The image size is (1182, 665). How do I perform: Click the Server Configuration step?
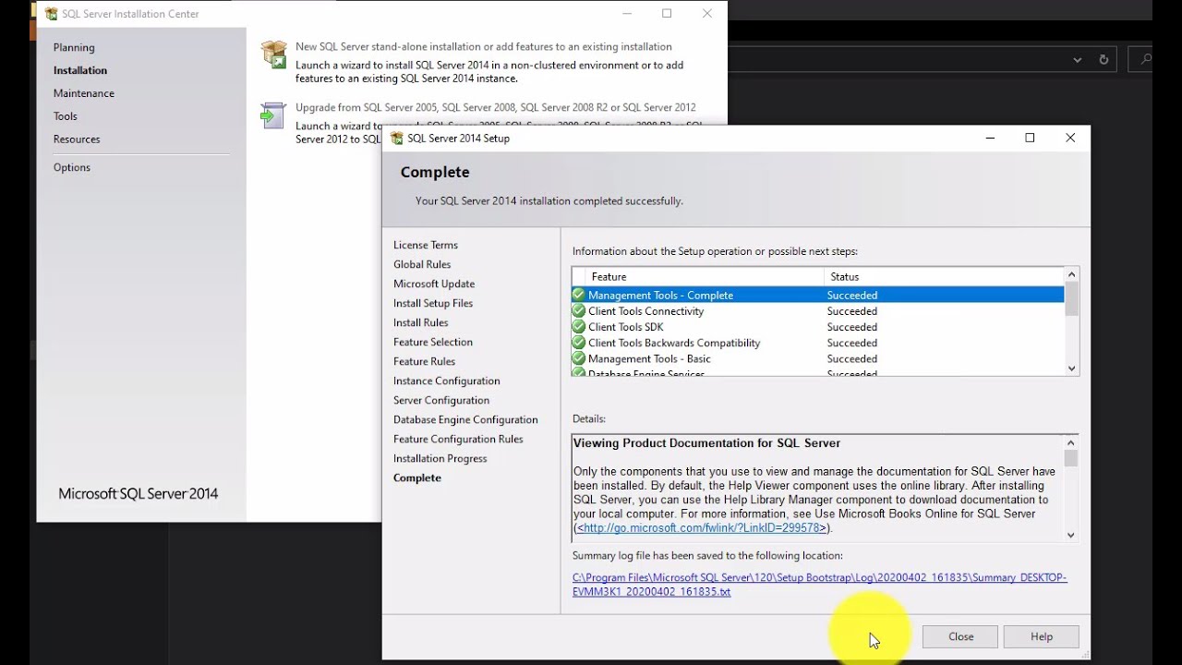[x=441, y=400]
